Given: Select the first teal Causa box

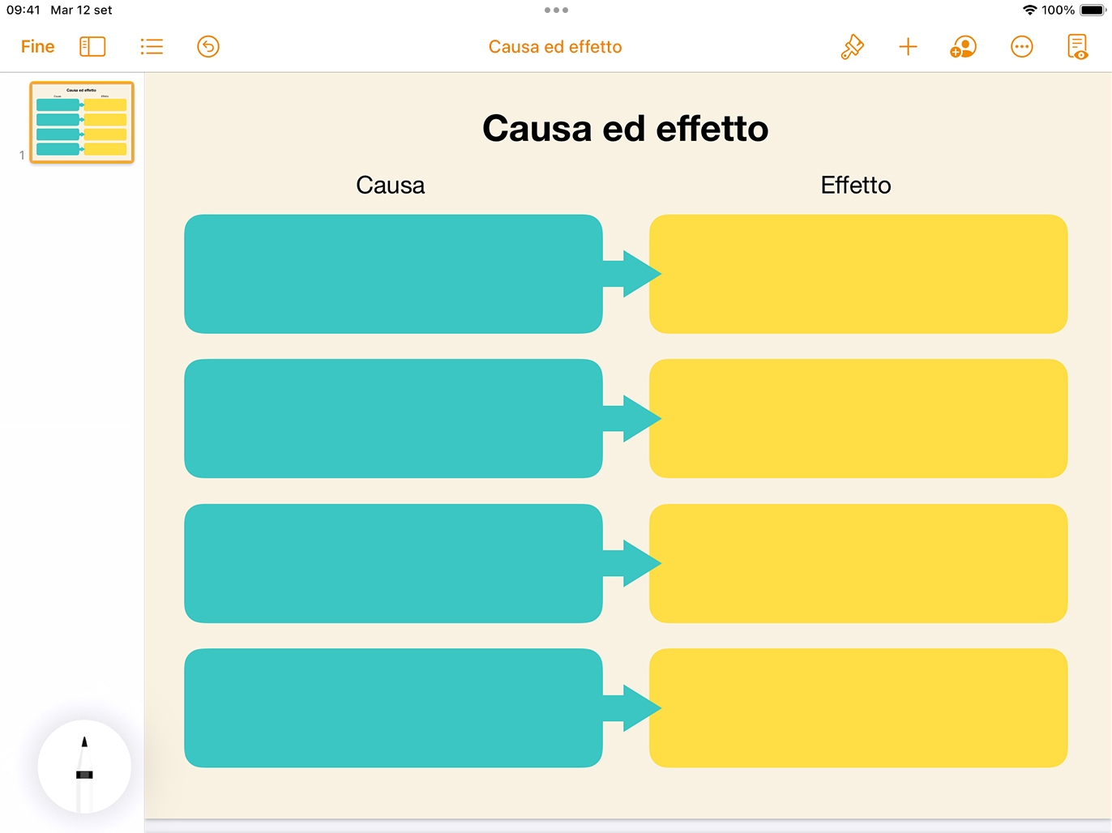Looking at the screenshot, I should pos(393,274).
